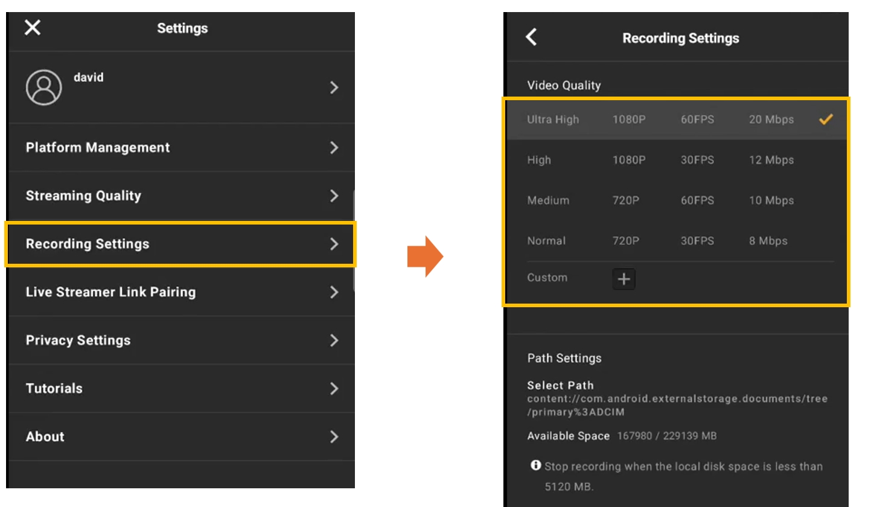Click the info icon beside disk space warning
Image resolution: width=871 pixels, height=507 pixels.
pyautogui.click(x=535, y=465)
